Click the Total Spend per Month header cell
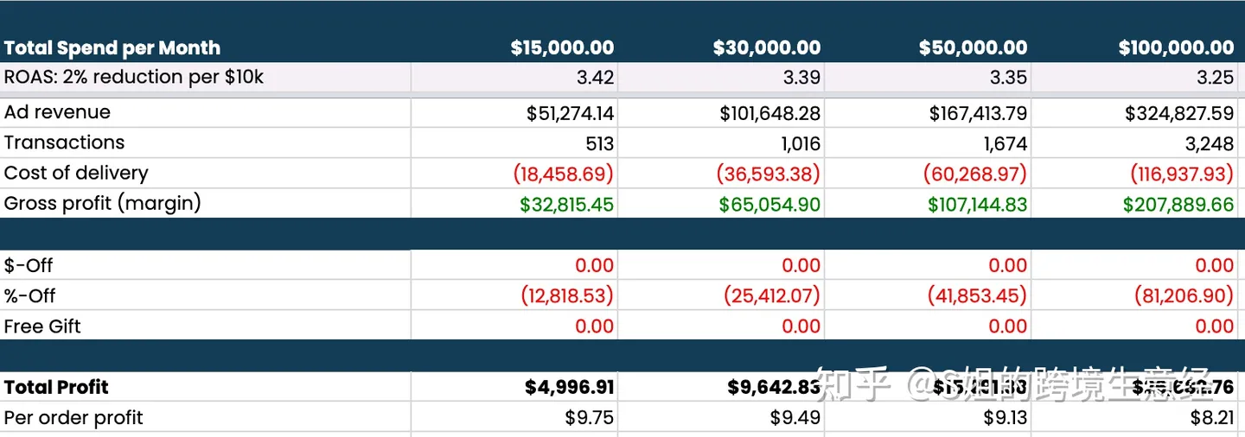This screenshot has height=437, width=1245. point(112,48)
